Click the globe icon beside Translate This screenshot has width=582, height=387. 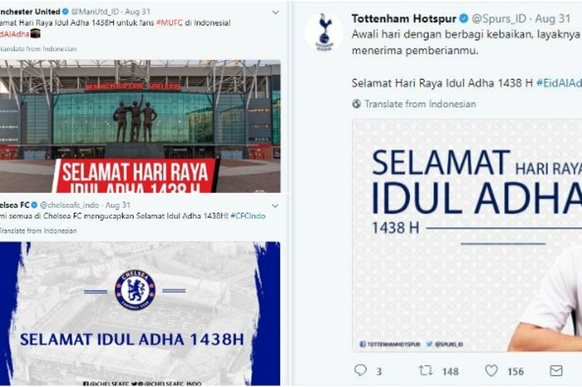[x=357, y=104]
